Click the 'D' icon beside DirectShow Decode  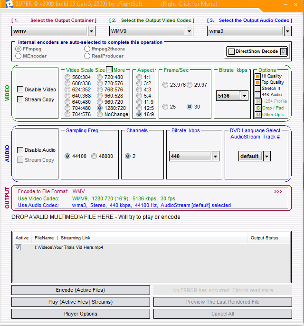pos(284,51)
